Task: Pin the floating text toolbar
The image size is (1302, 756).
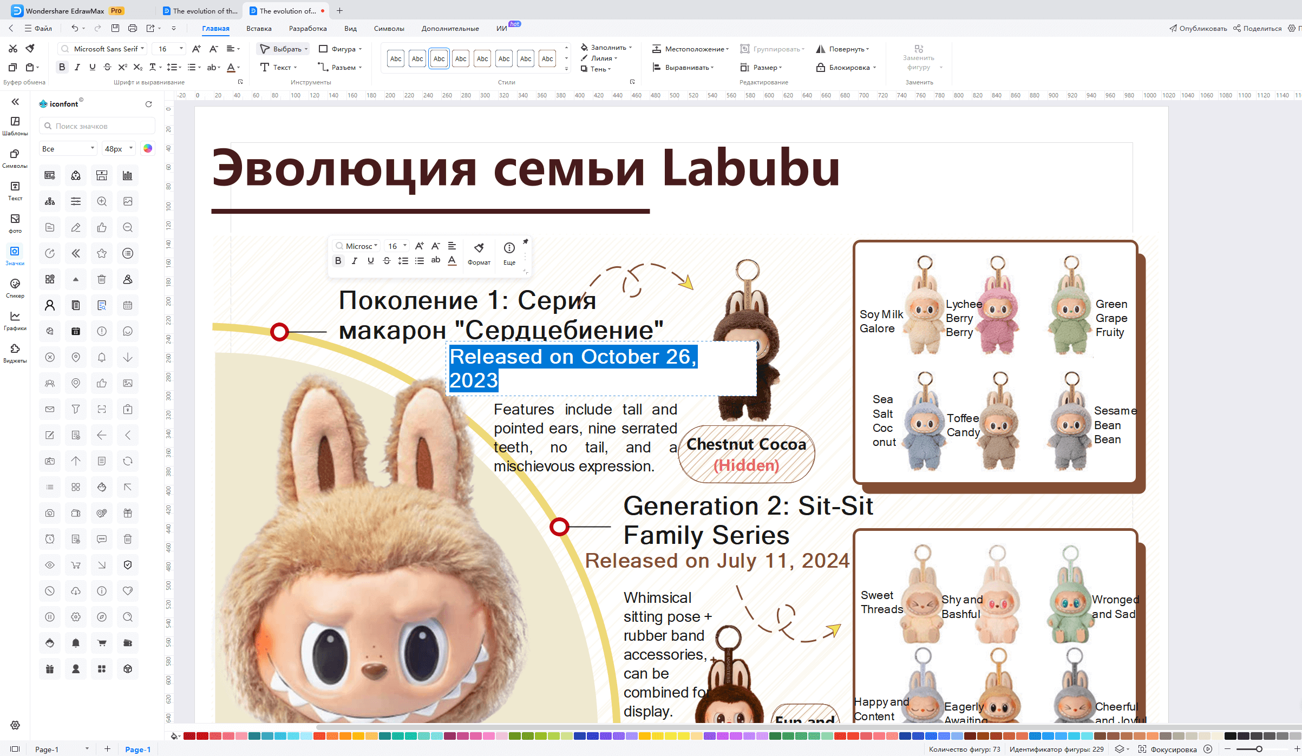Action: click(525, 241)
